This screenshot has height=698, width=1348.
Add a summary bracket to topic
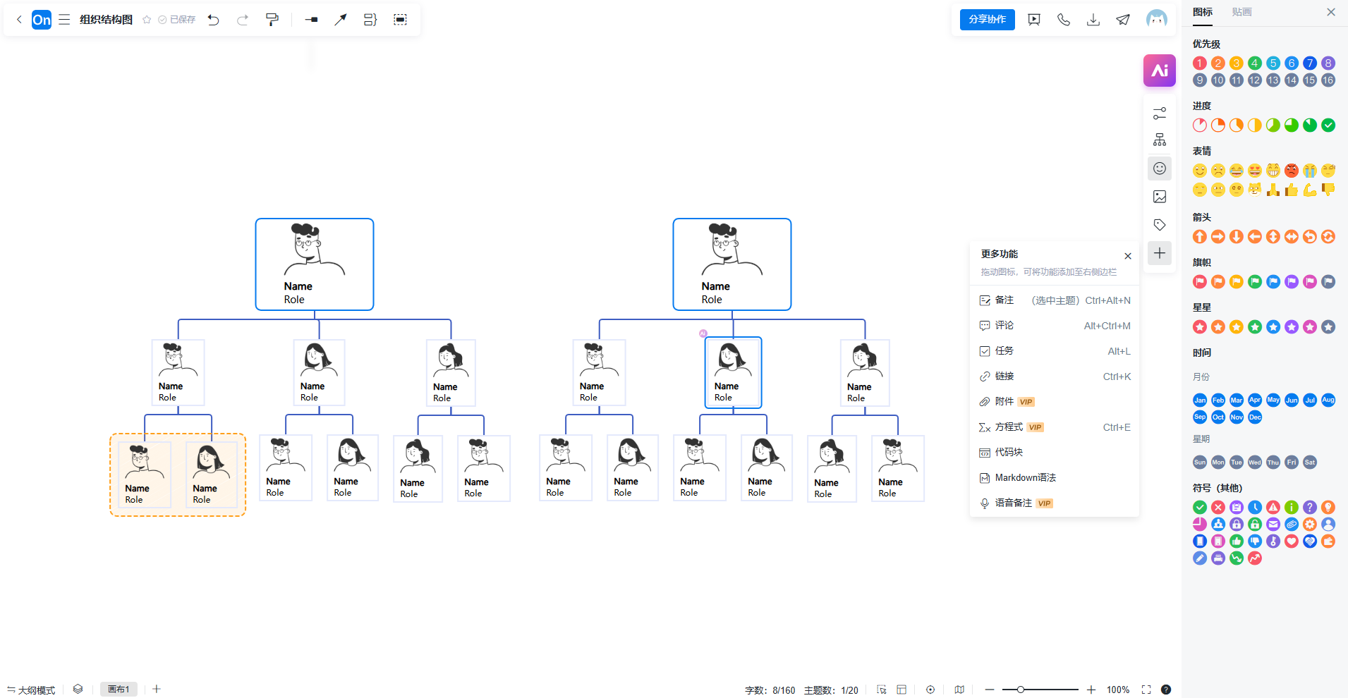click(370, 20)
